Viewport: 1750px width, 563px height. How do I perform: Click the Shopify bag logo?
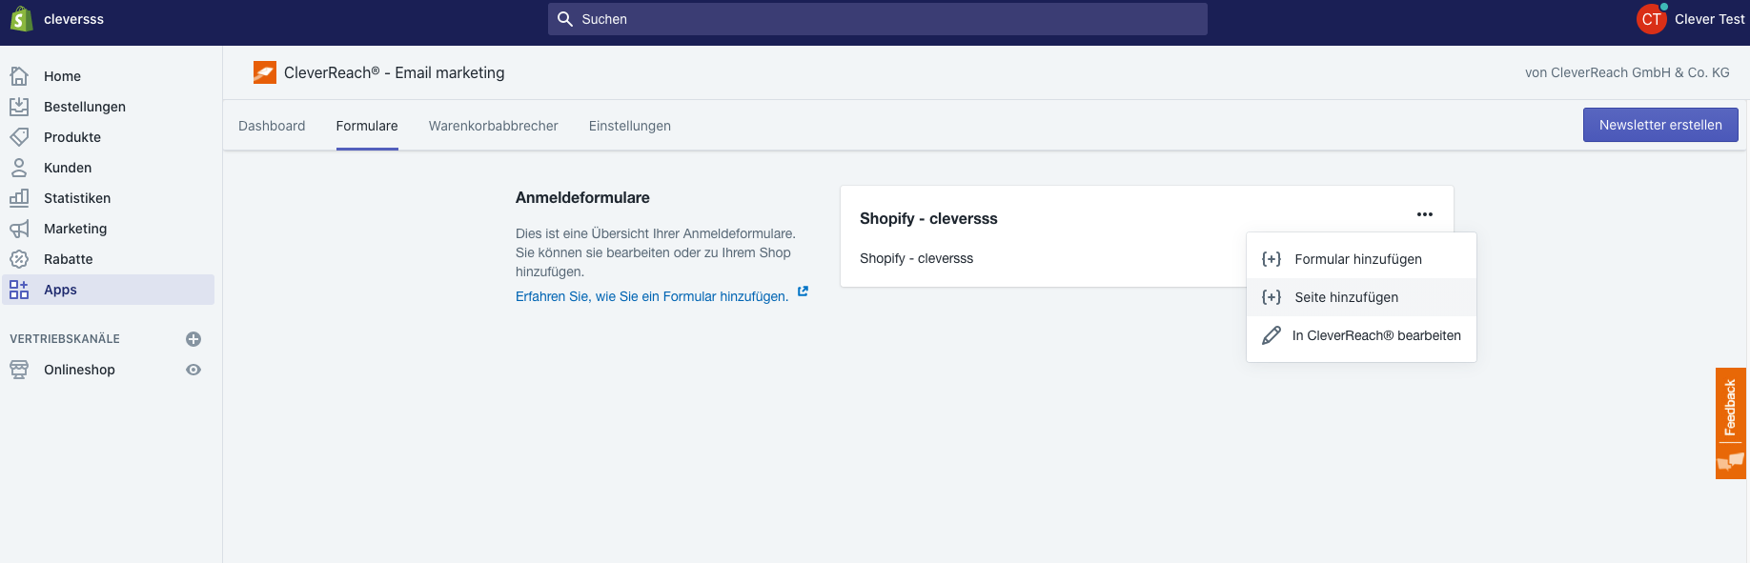(x=21, y=19)
